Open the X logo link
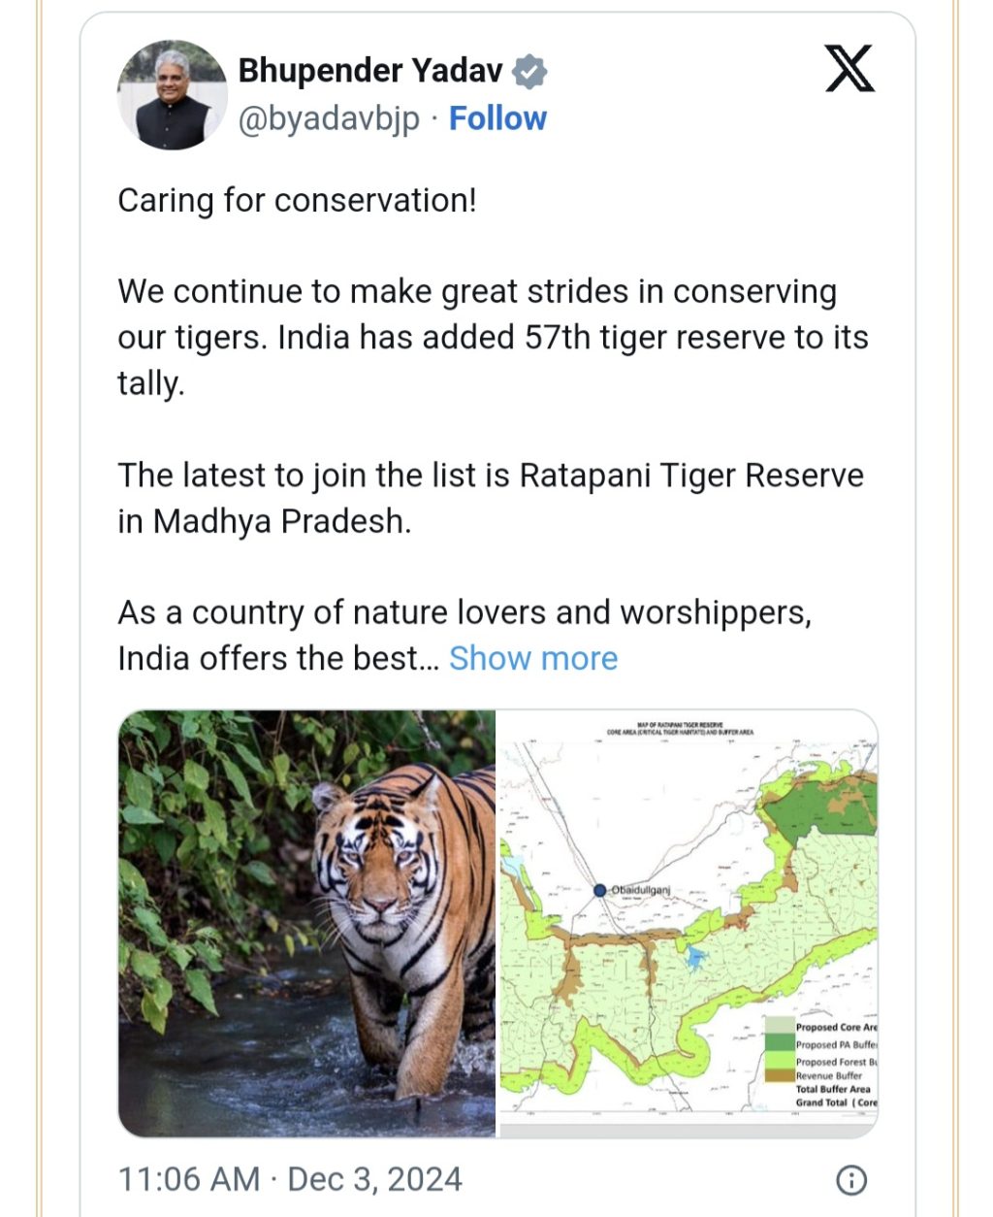This screenshot has width=993, height=1217. [849, 69]
